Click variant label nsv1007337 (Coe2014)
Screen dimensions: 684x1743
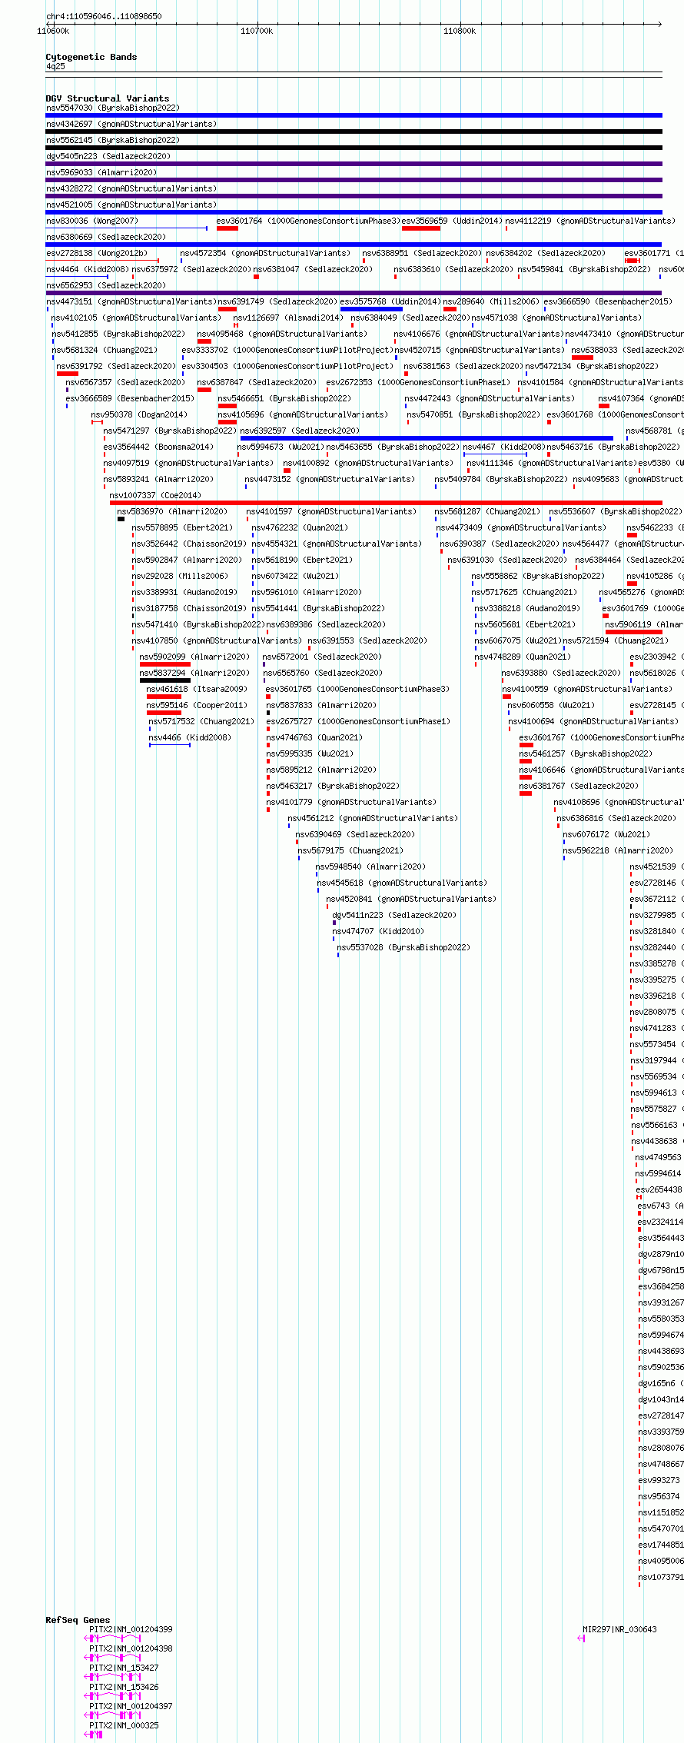click(155, 496)
